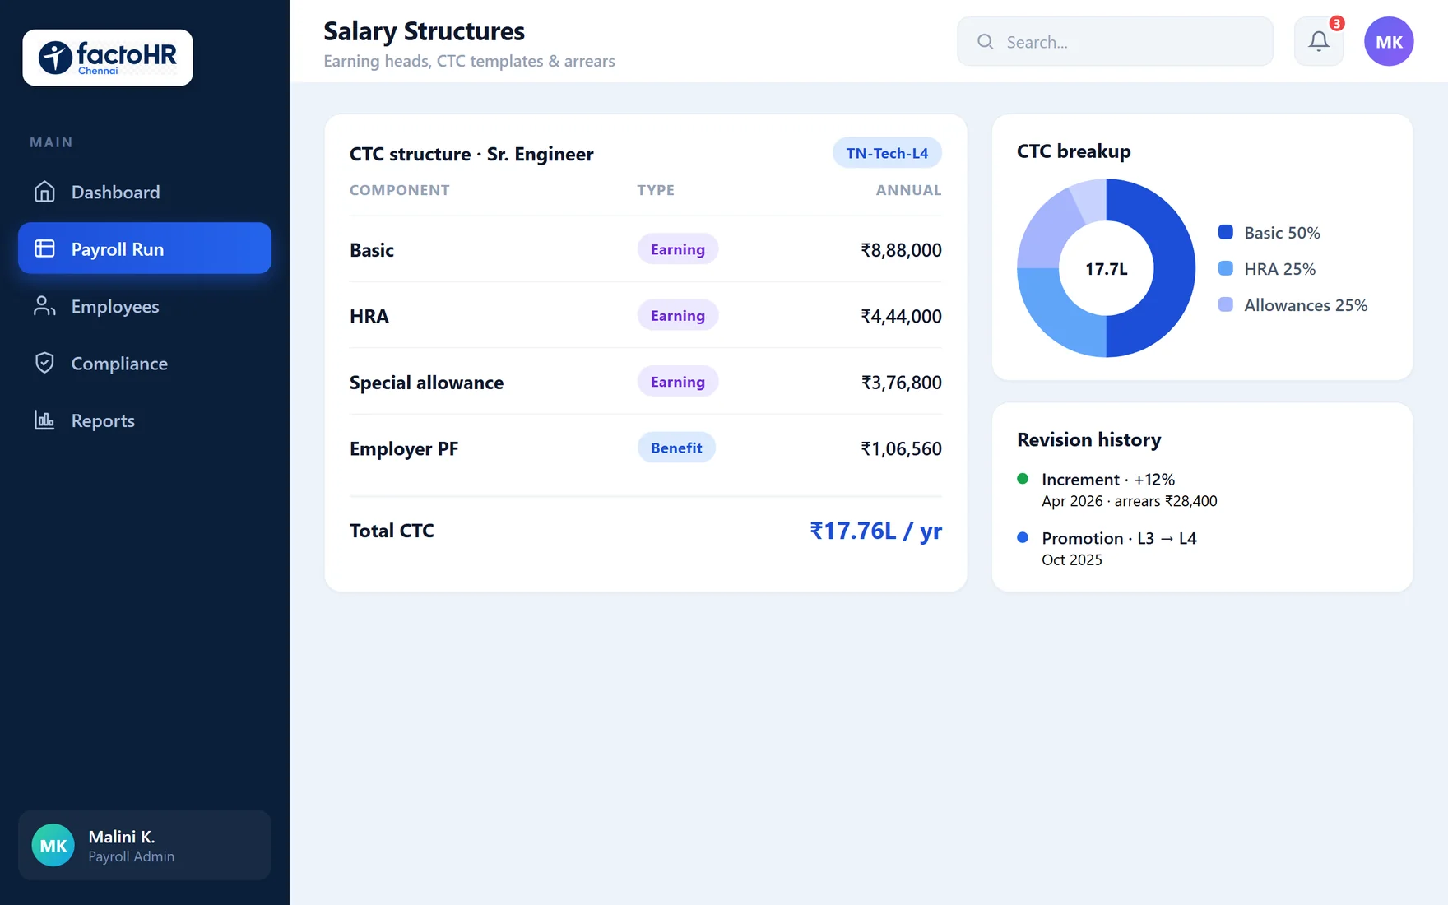
Task: Click the TN-Tech-L4 template badge
Action: click(x=887, y=153)
